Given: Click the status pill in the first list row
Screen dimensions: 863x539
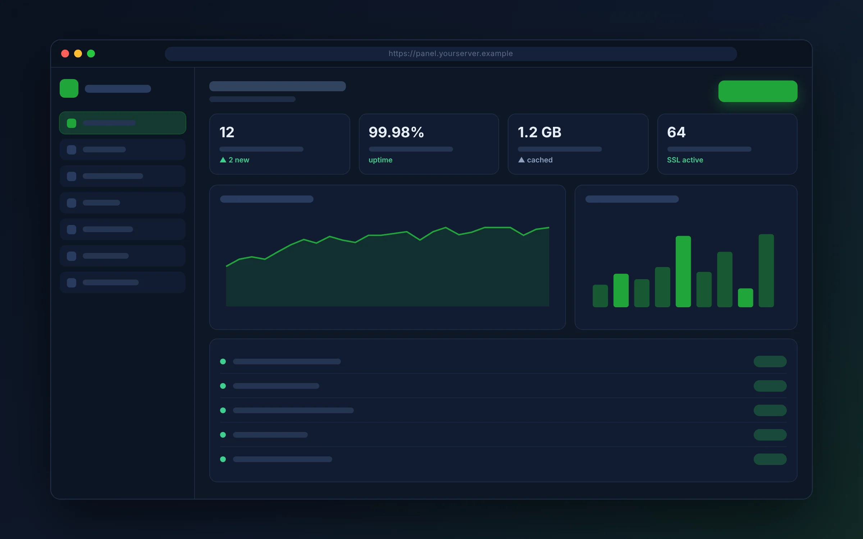Looking at the screenshot, I should pos(770,361).
